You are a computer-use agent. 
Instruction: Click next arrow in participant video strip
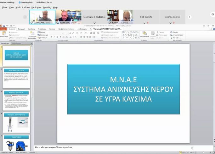coord(190,17)
